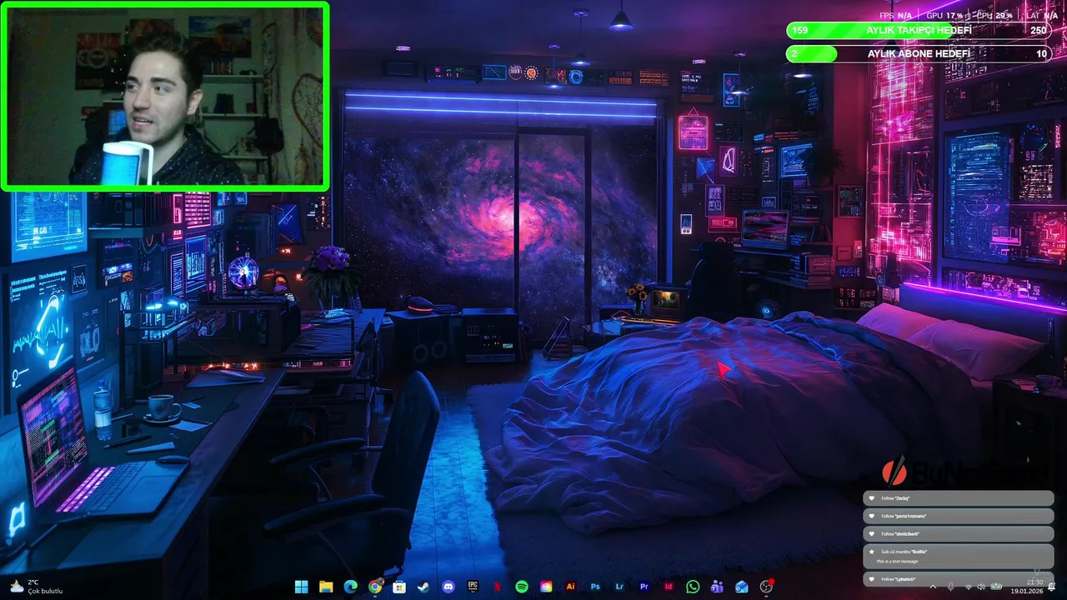The height and width of the screenshot is (600, 1067).
Task: Click the subscriber goal target number 10
Action: tap(1041, 53)
